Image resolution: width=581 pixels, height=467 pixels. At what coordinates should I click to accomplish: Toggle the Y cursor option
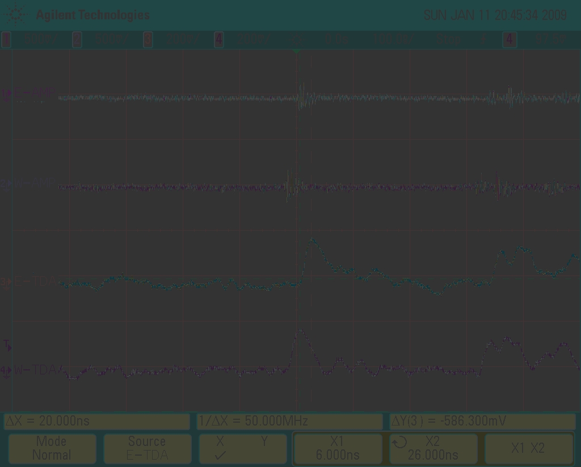264,441
